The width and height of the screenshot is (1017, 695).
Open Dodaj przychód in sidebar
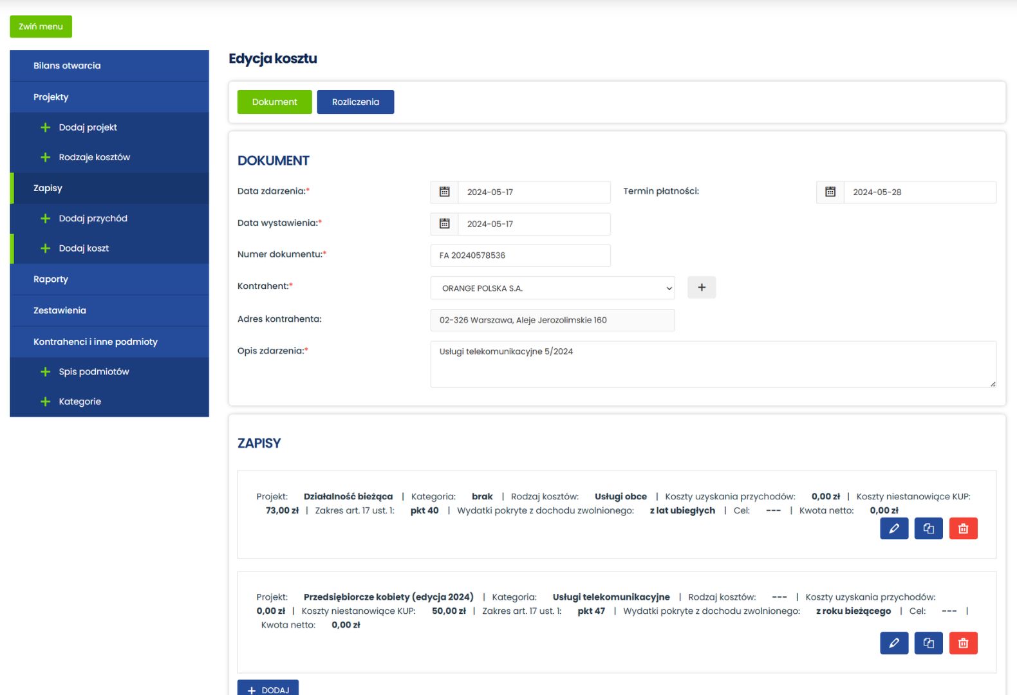[93, 218]
